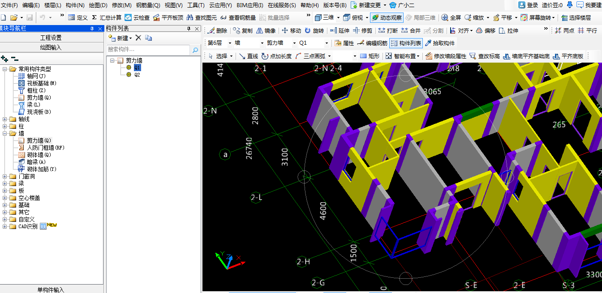Click 偏移 offset tool
Screen dimensions: 602x293
pyautogui.click(x=486, y=31)
